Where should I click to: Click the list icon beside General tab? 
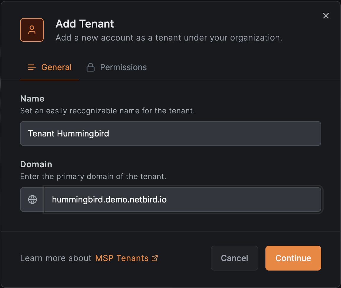tap(32, 67)
